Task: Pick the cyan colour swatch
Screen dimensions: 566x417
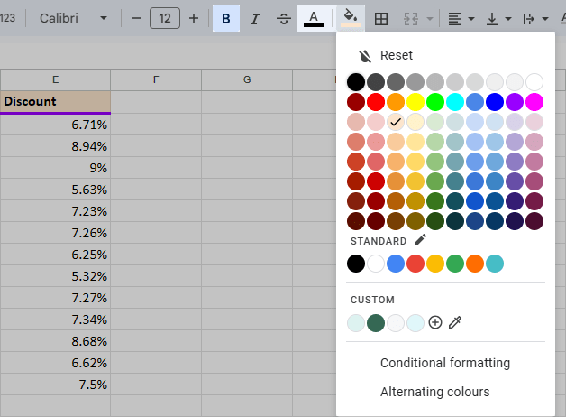Action: click(x=455, y=102)
